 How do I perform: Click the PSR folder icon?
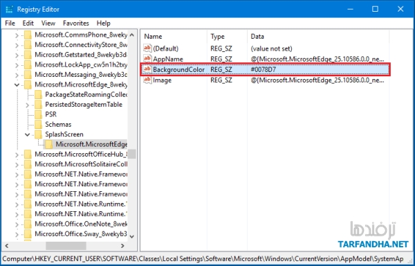(38, 114)
